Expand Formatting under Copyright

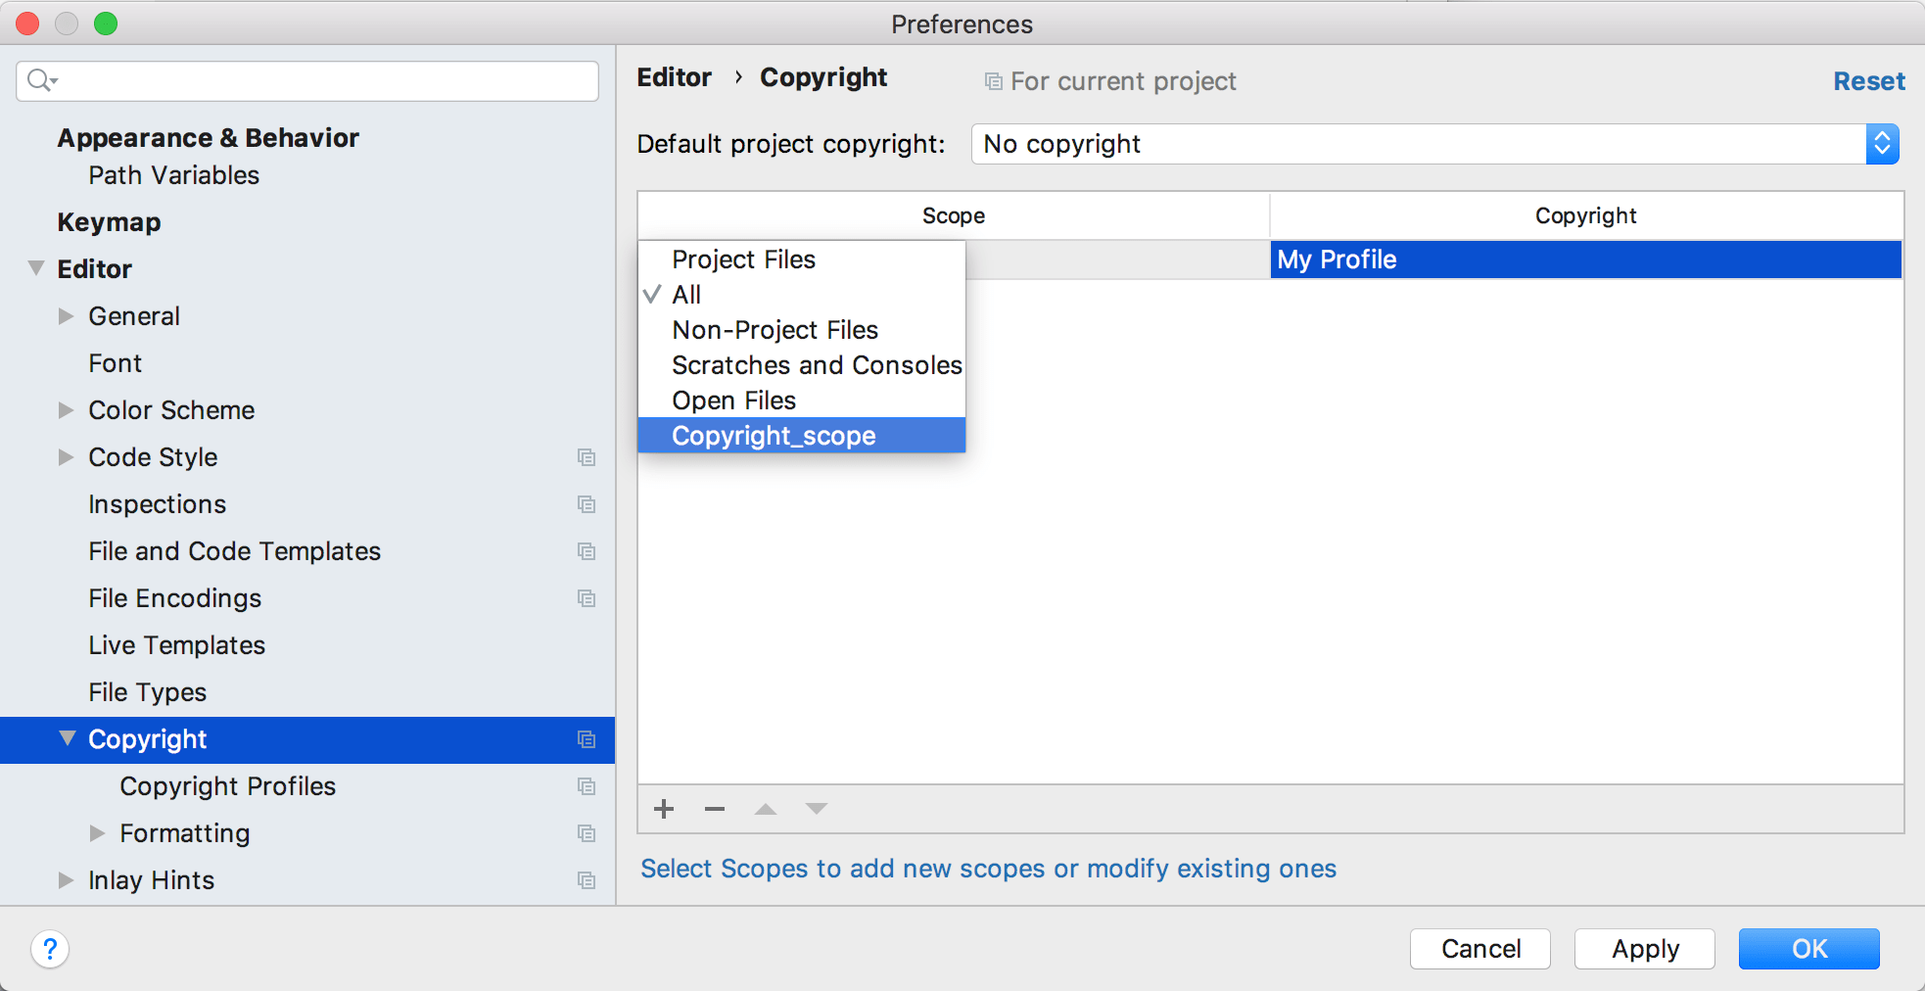point(98,833)
